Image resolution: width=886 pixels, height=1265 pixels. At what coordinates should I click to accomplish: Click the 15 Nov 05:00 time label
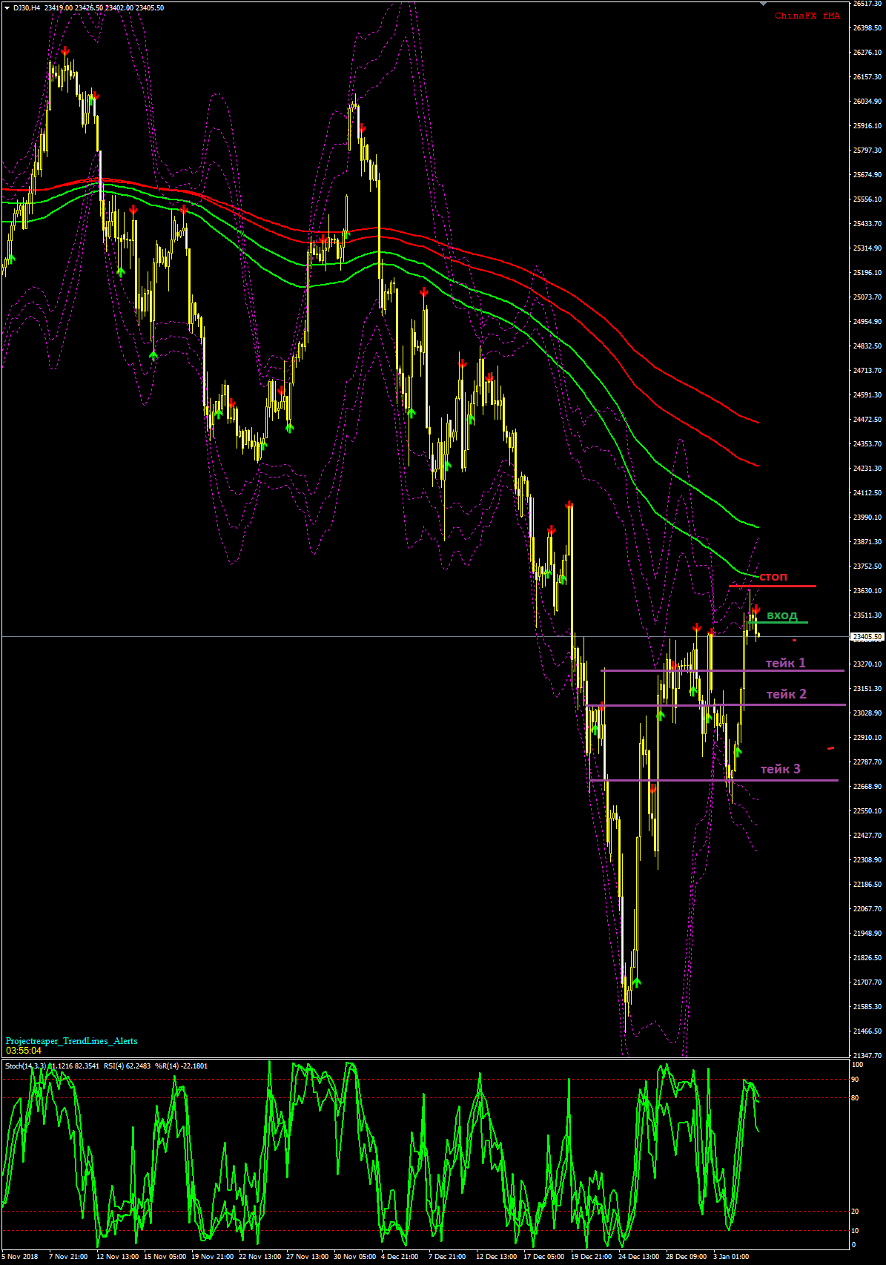click(165, 1257)
